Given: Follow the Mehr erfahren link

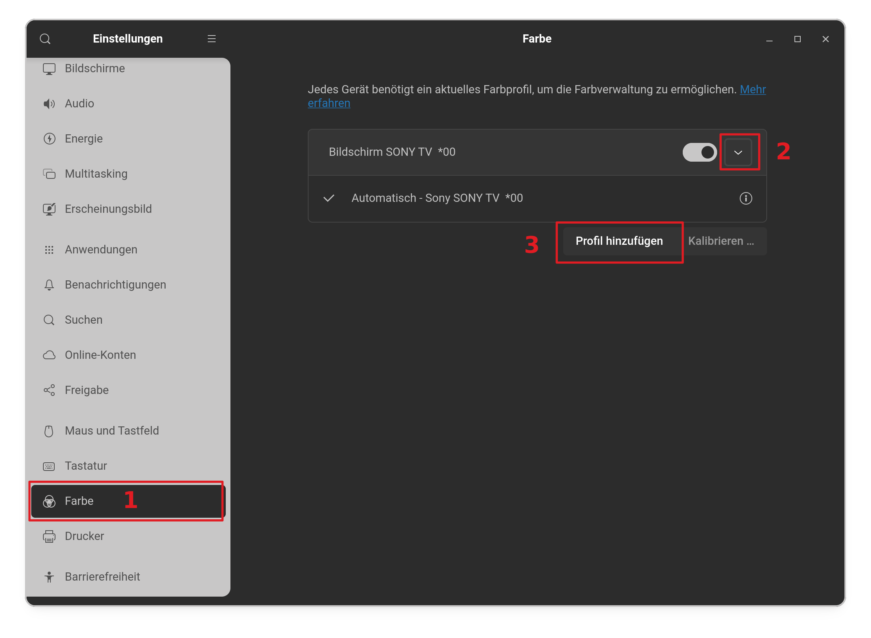Looking at the screenshot, I should [752, 90].
